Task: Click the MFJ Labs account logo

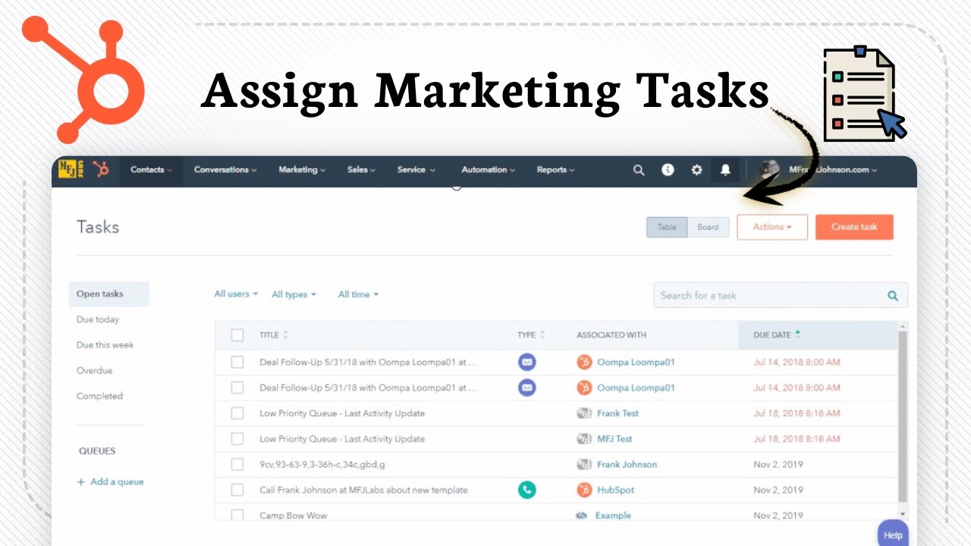Action: pyautogui.click(x=71, y=170)
